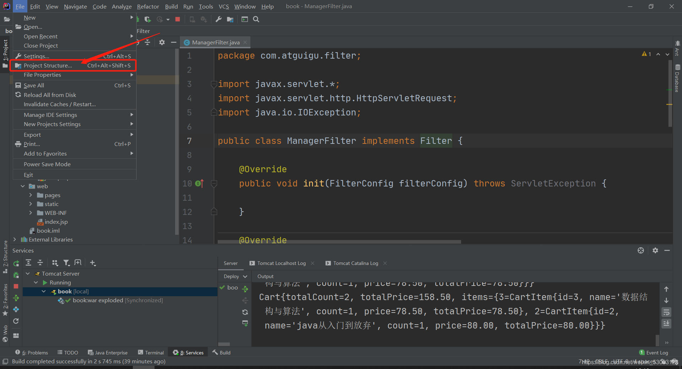Open settings via the wrench toolbar icon

coord(218,19)
